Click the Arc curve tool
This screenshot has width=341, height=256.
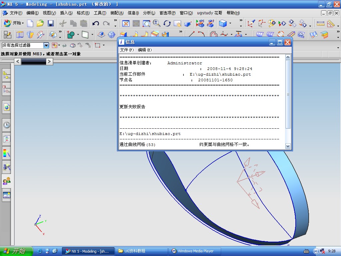[x=201, y=34]
